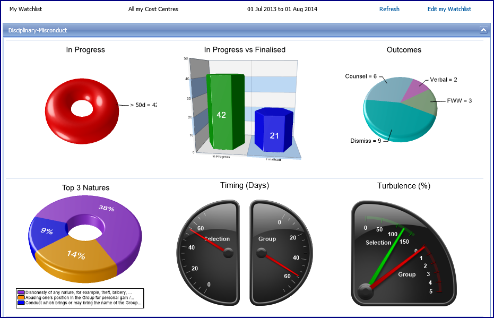
Task: Click the 14% orange donut segment
Action: 75,259
